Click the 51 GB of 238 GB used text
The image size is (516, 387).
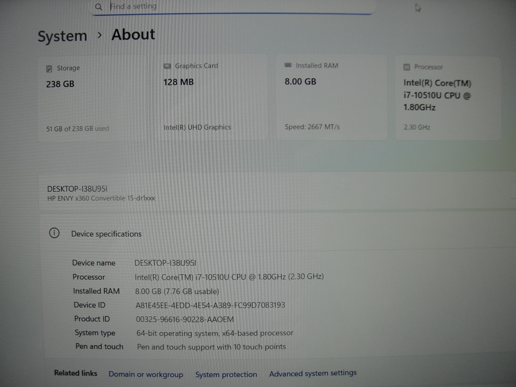78,129
